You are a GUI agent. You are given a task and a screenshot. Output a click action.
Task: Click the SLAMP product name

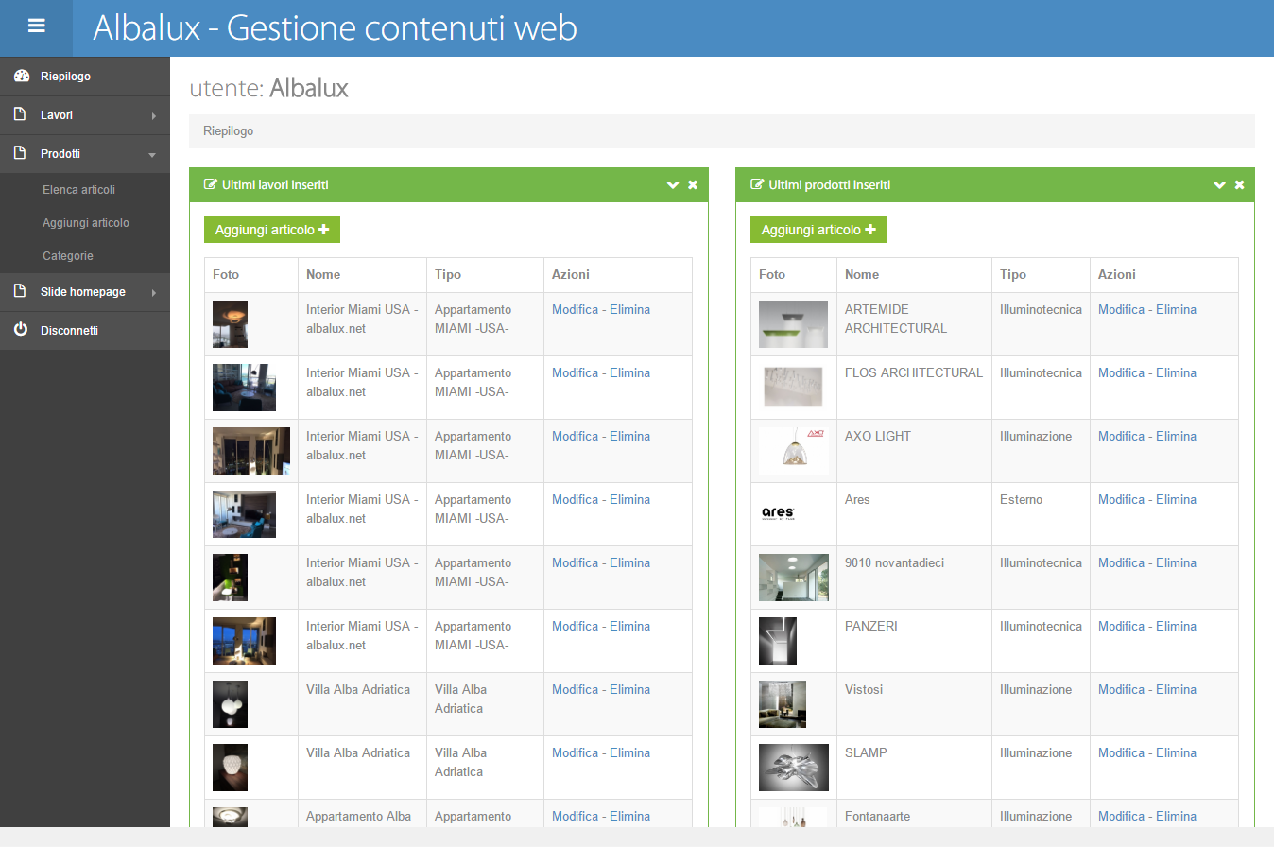click(x=866, y=752)
